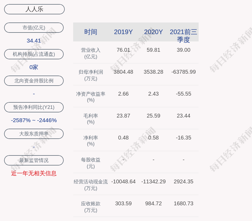Click the 机构持股(占流通盘) pill
Viewport: 252px width, 221px height.
[34, 54]
